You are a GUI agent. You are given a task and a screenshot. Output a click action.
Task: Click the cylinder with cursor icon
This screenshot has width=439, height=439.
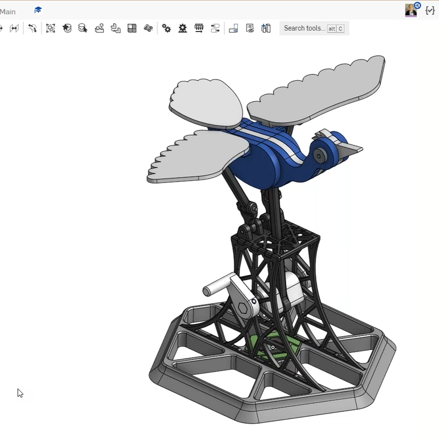83,28
